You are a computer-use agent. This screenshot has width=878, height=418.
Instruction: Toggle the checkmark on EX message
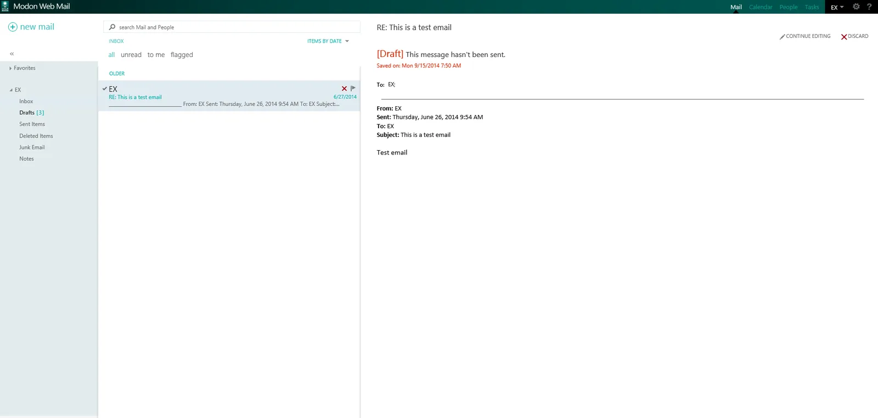click(x=104, y=88)
